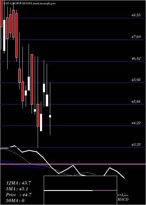Click the 12MA : 45.7 readout
Viewport: 146px width, 205px height.
18,183
